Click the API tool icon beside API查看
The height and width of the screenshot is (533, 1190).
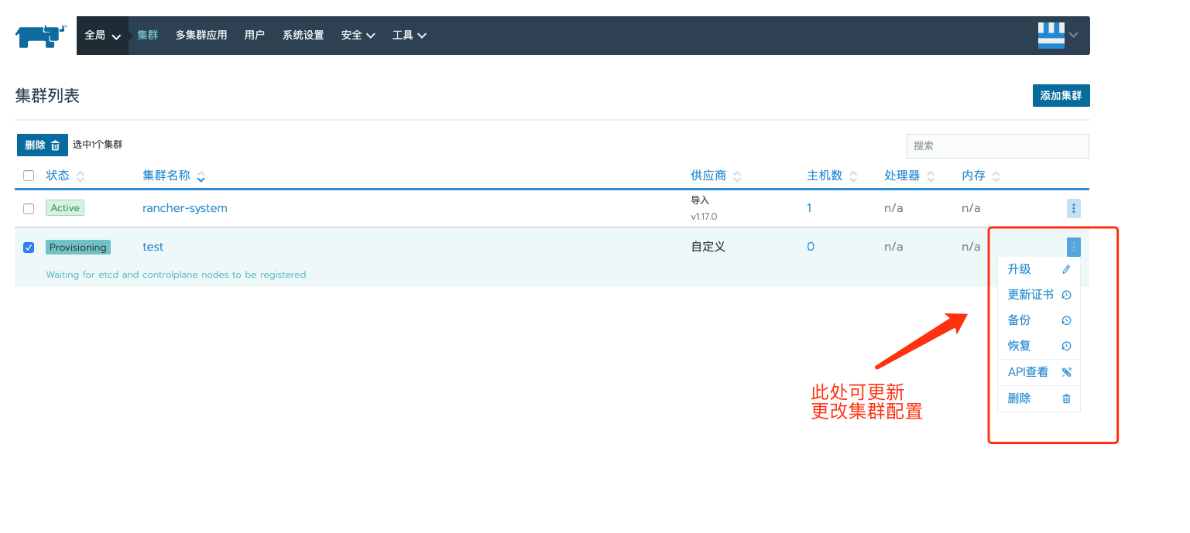[1066, 371]
